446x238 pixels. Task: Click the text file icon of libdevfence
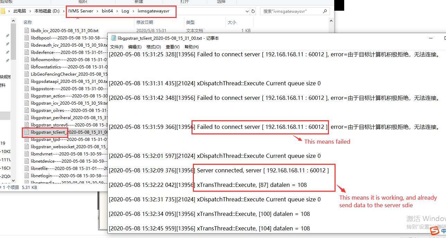(x=27, y=52)
